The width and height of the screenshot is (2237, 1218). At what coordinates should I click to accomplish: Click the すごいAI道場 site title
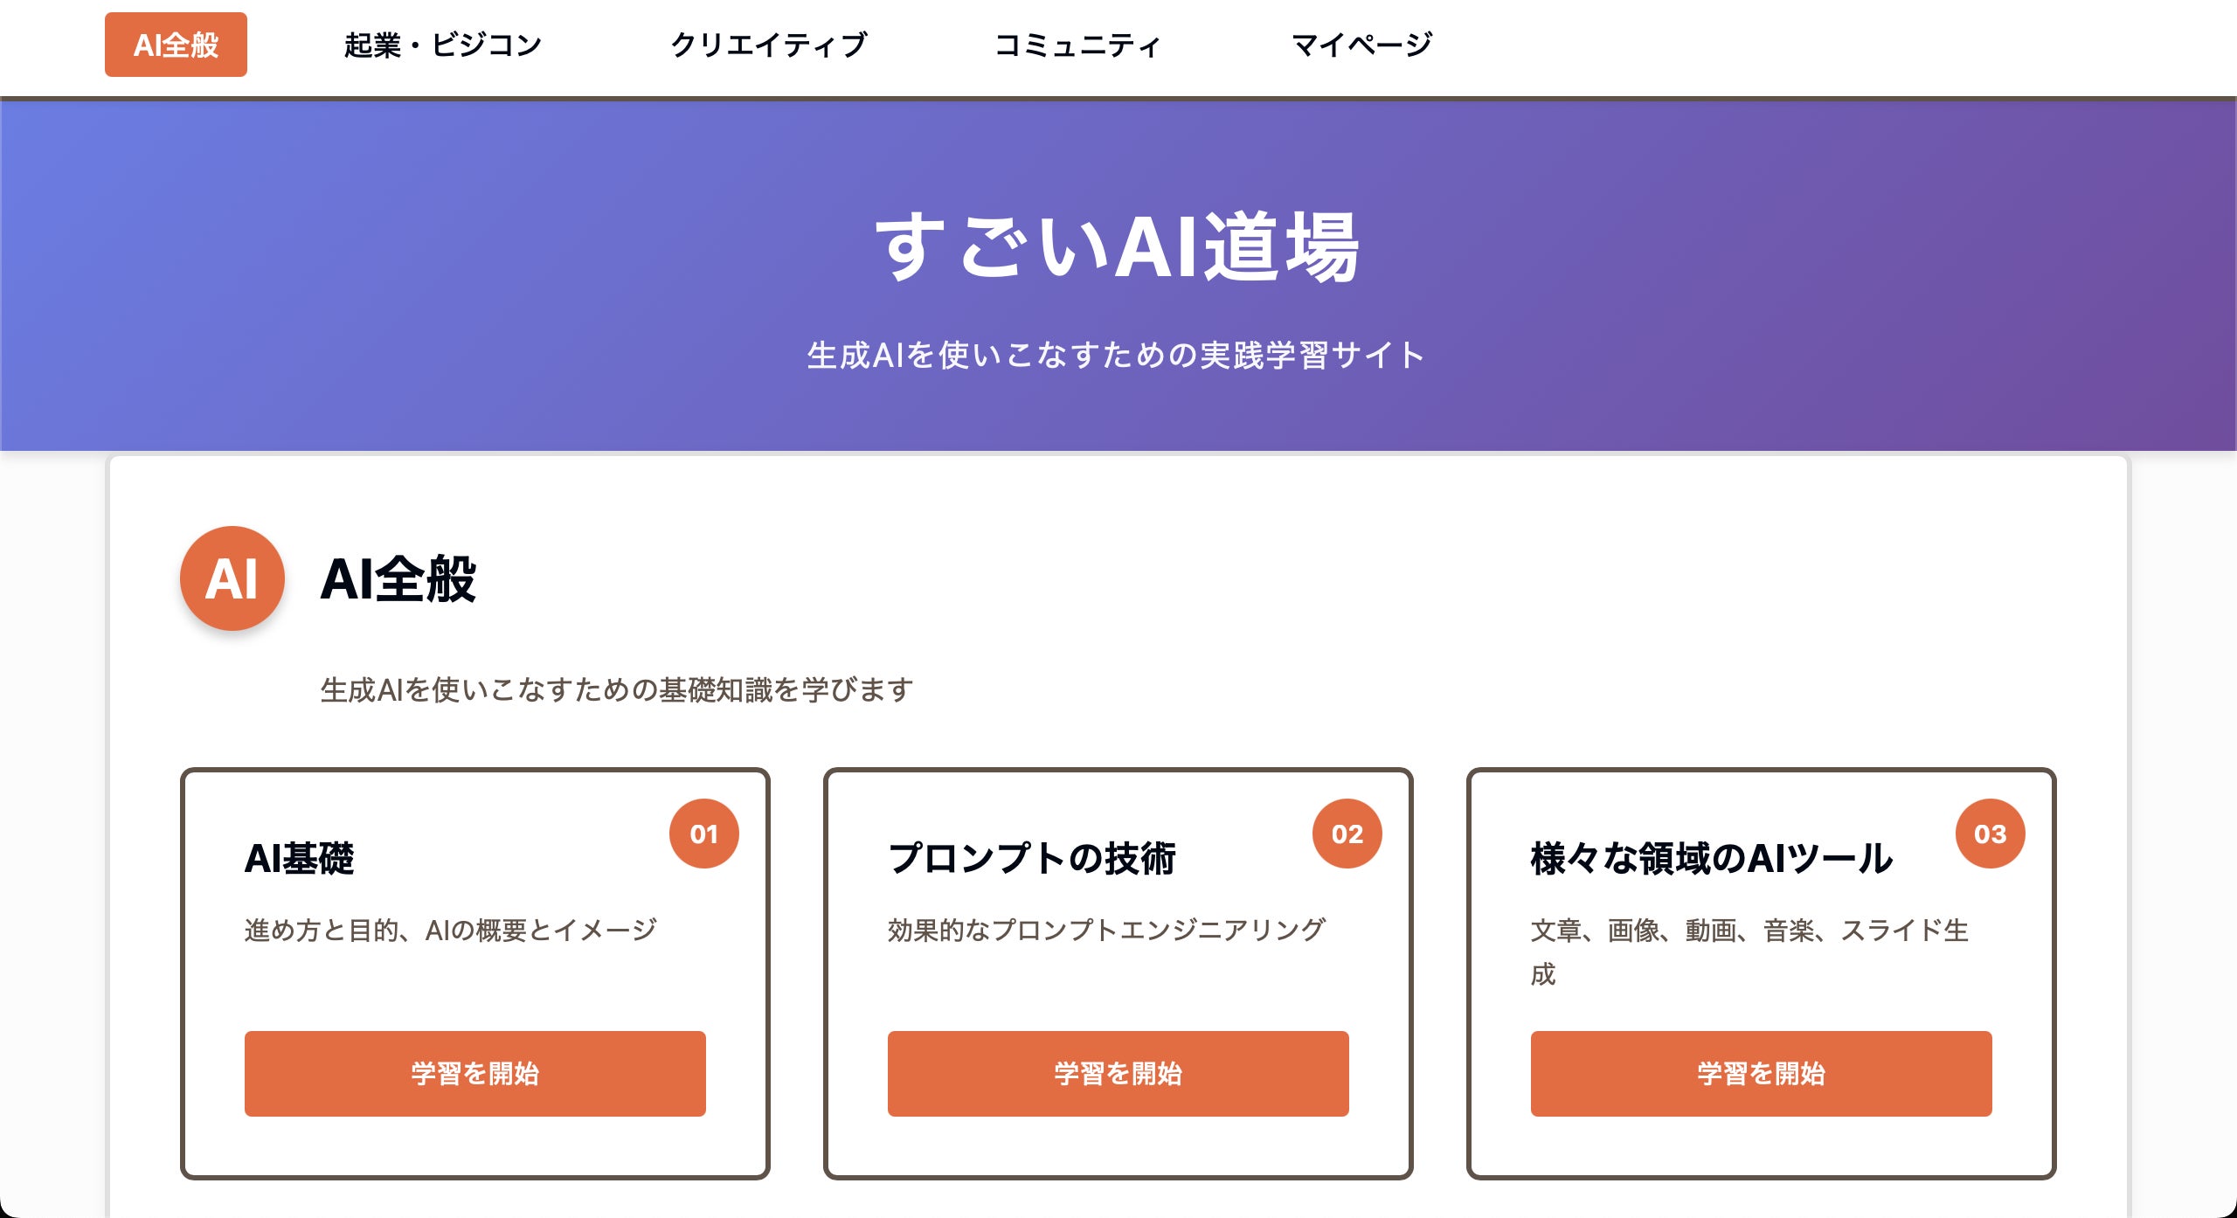pos(1118,248)
